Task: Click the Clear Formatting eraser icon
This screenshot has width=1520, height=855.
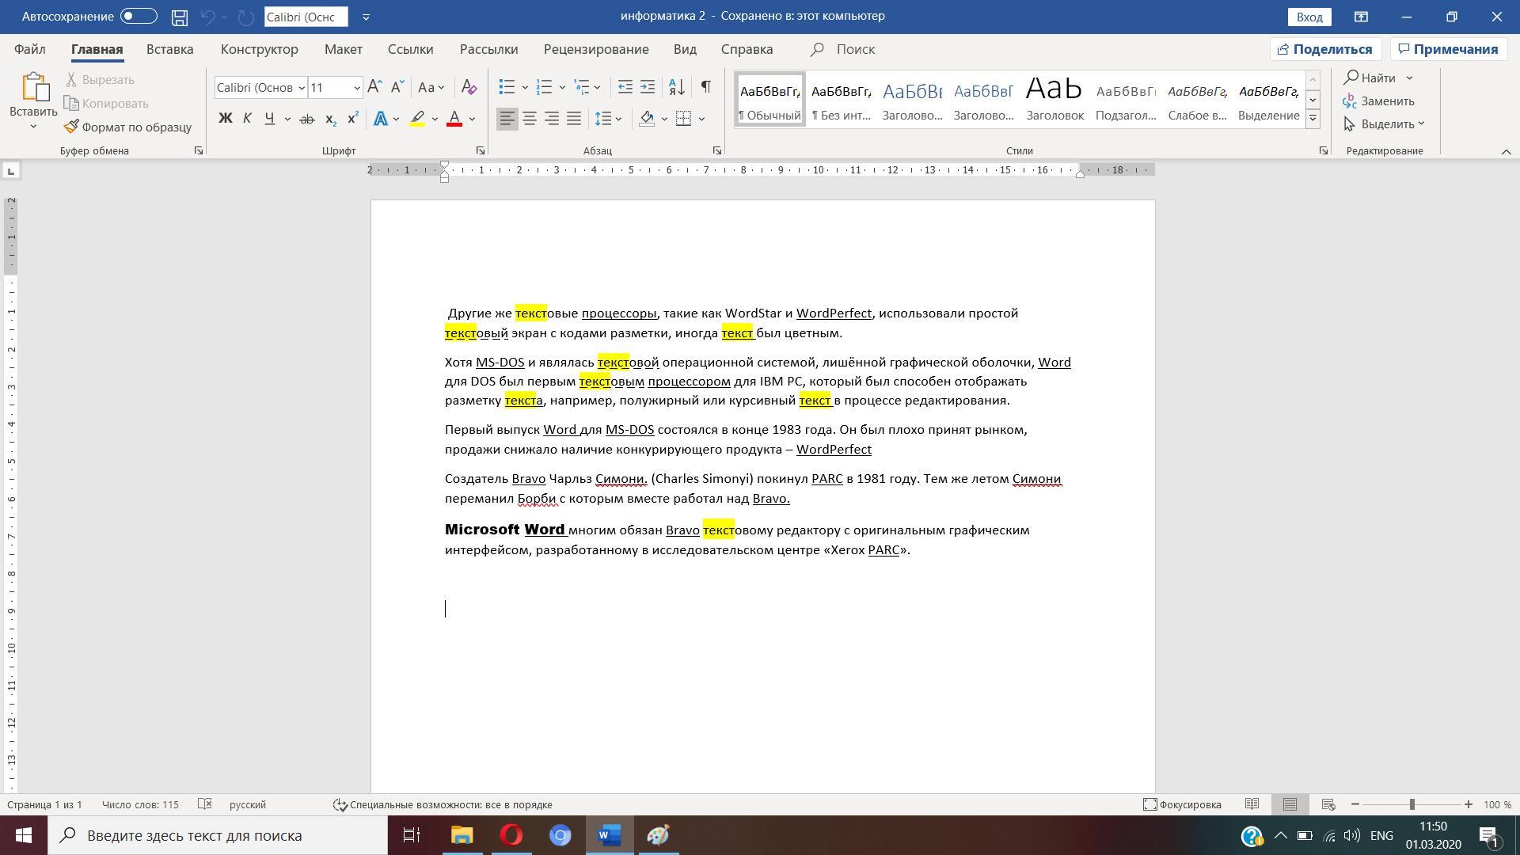Action: [469, 87]
